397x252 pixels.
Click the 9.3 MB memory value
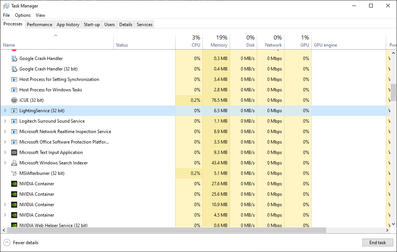(x=221, y=152)
